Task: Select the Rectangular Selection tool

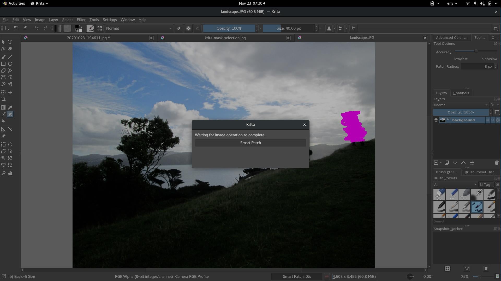Action: [3, 144]
